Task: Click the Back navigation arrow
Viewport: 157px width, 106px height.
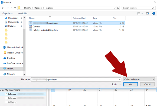Action: coord(3,8)
